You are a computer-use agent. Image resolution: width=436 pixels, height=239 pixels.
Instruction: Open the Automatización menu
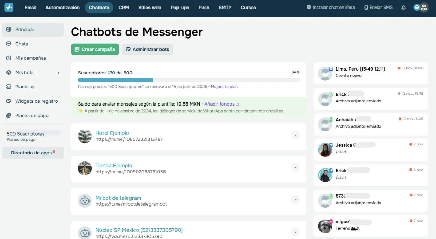63,8
